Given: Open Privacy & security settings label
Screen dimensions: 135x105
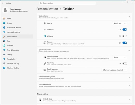Looking at the screenshot, I should click(13, 64).
